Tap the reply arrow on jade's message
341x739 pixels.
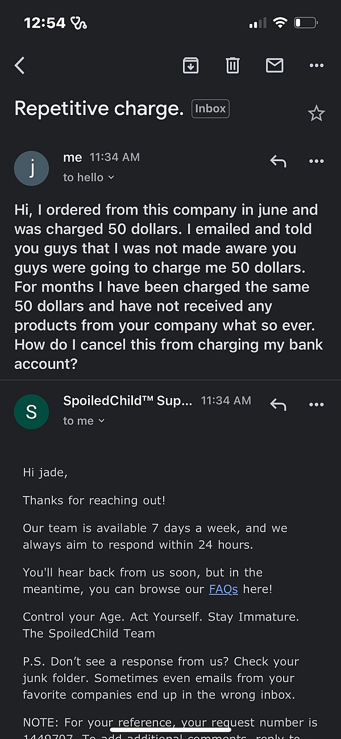tap(278, 161)
